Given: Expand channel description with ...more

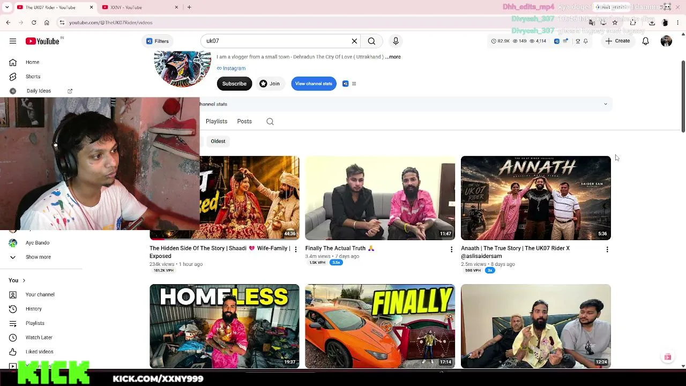Looking at the screenshot, I should (x=393, y=57).
